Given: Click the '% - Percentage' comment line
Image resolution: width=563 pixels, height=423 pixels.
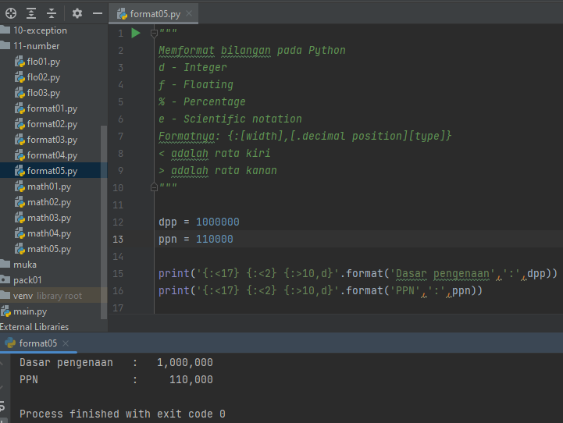Looking at the screenshot, I should click(x=202, y=102).
